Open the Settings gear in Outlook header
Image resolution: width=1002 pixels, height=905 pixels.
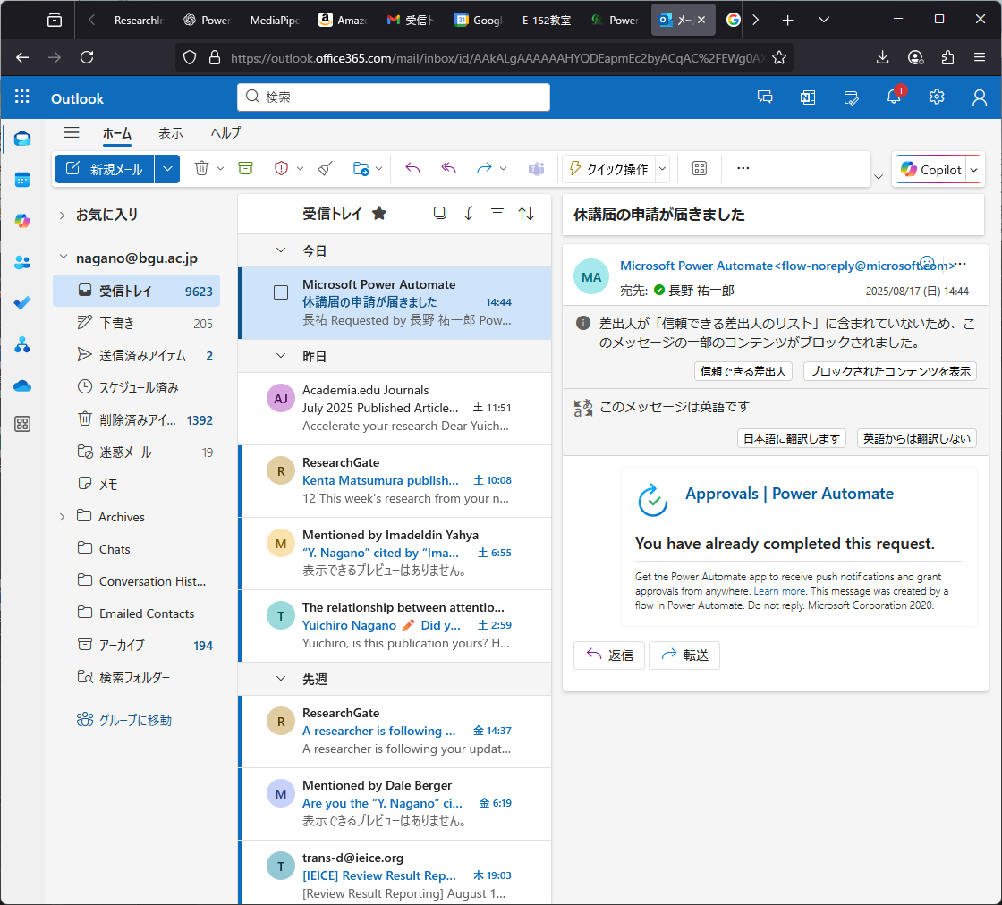(937, 97)
